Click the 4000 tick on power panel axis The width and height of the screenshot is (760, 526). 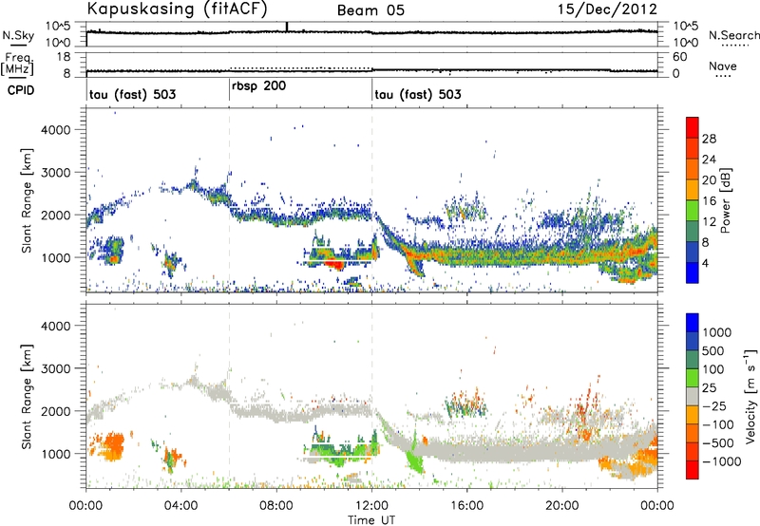coord(55,130)
